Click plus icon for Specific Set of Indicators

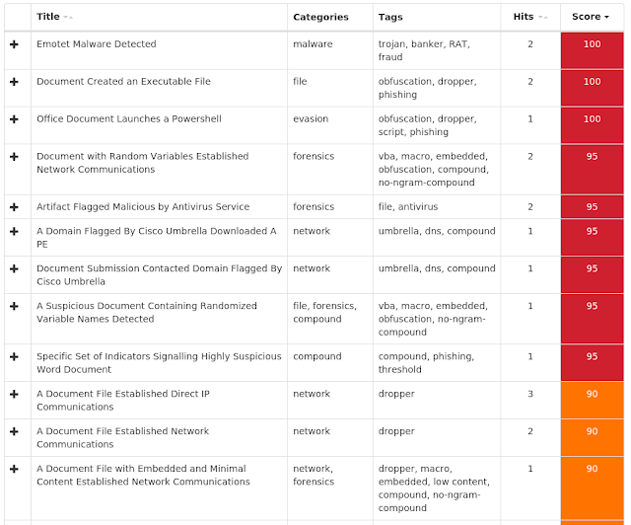click(x=14, y=356)
